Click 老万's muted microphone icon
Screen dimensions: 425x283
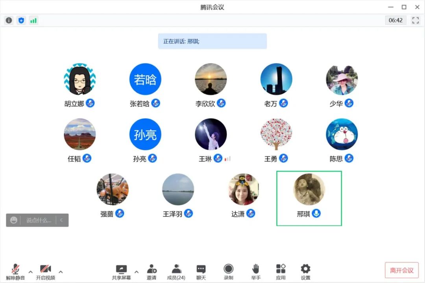283,103
